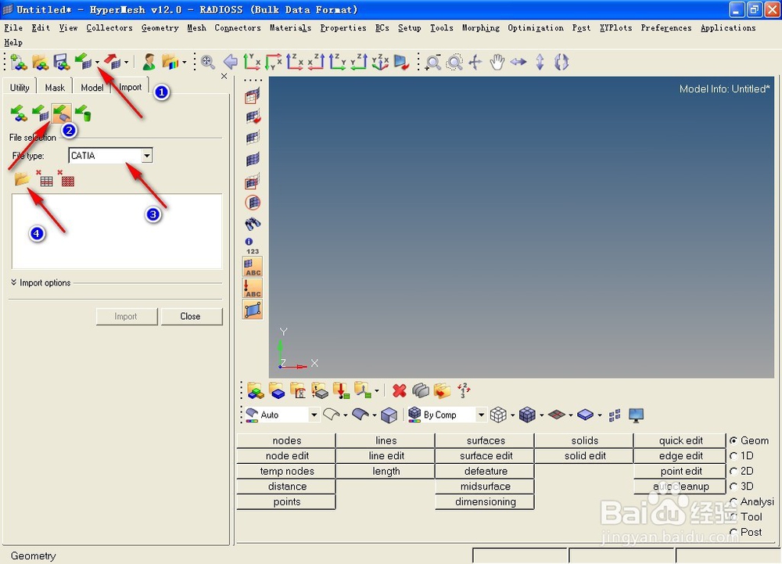Click the Save Model disk icon
The width and height of the screenshot is (782, 564).
pos(62,63)
